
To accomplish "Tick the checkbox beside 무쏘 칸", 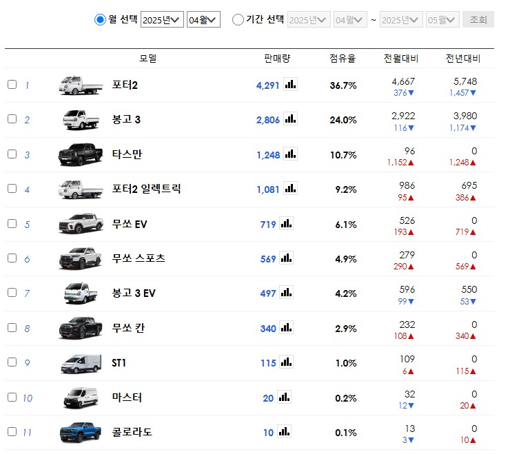I will tap(12, 328).
